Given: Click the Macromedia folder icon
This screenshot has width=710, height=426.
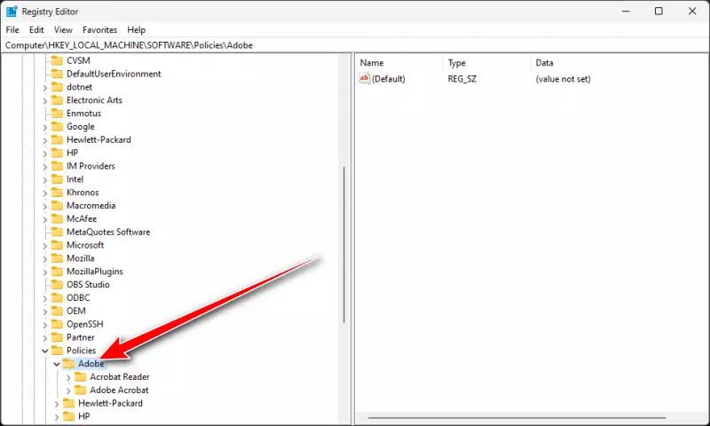Looking at the screenshot, I should tap(57, 206).
